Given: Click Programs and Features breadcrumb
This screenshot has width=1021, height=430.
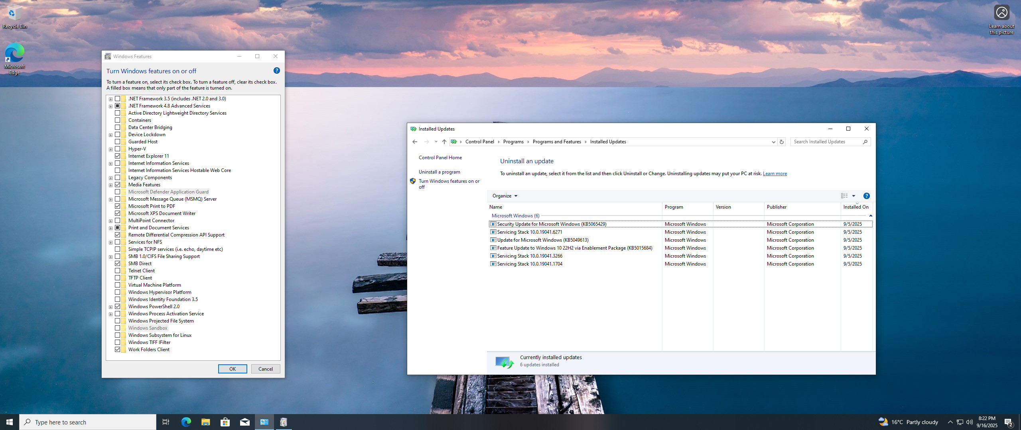Looking at the screenshot, I should [556, 142].
